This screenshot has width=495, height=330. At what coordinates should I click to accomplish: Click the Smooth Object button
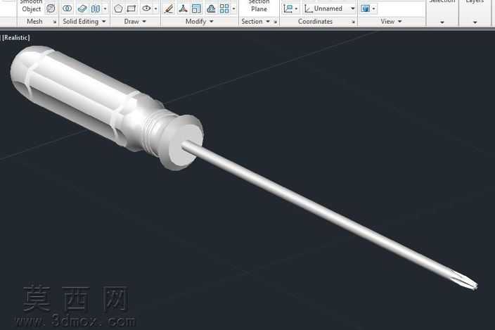click(x=31, y=6)
